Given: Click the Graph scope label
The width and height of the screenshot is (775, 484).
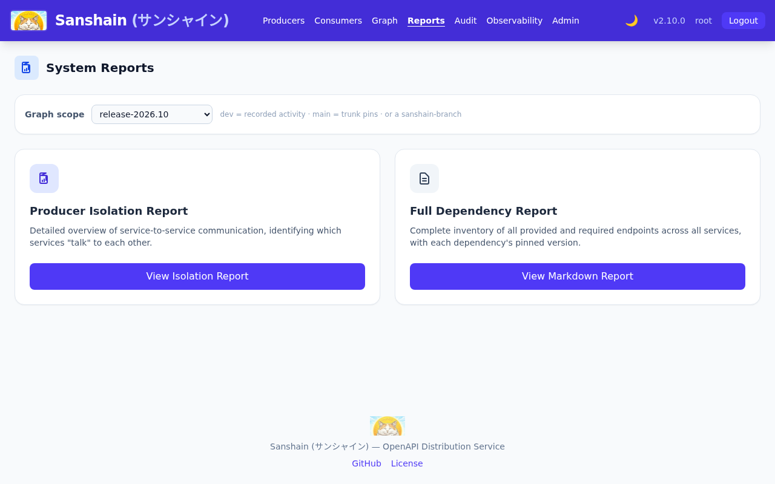Looking at the screenshot, I should 54,114.
